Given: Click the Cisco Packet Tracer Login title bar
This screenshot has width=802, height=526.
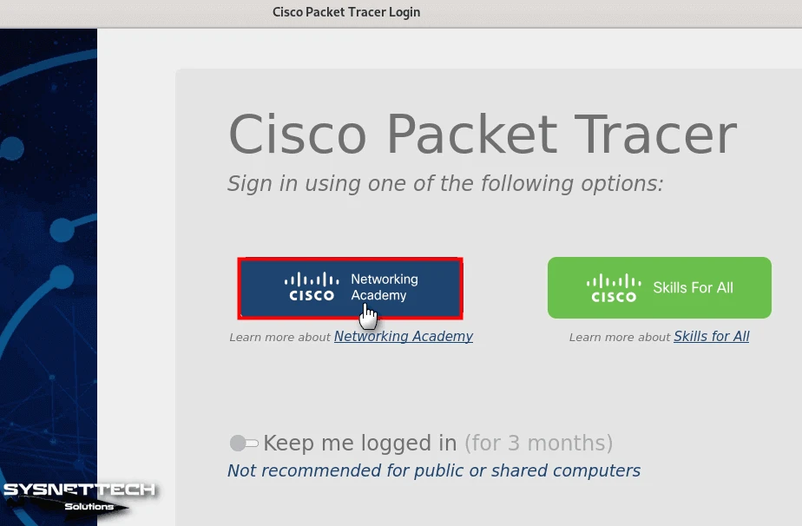Looking at the screenshot, I should click(346, 12).
